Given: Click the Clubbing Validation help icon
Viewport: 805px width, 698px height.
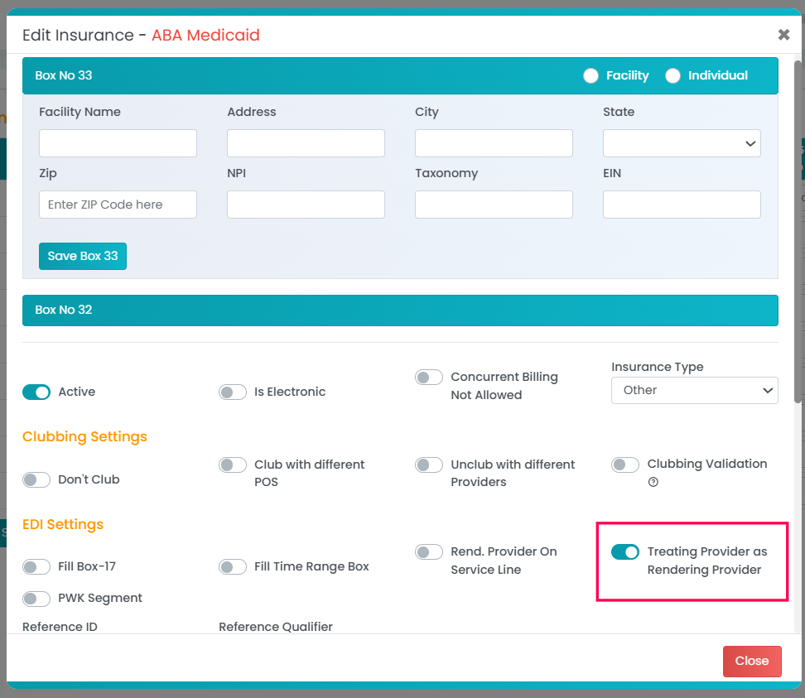Looking at the screenshot, I should (653, 482).
